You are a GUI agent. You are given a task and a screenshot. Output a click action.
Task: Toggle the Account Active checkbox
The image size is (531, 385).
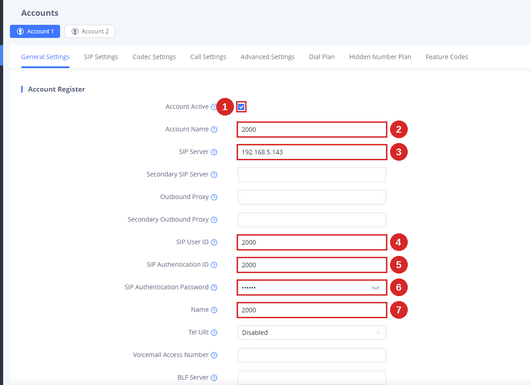(241, 107)
